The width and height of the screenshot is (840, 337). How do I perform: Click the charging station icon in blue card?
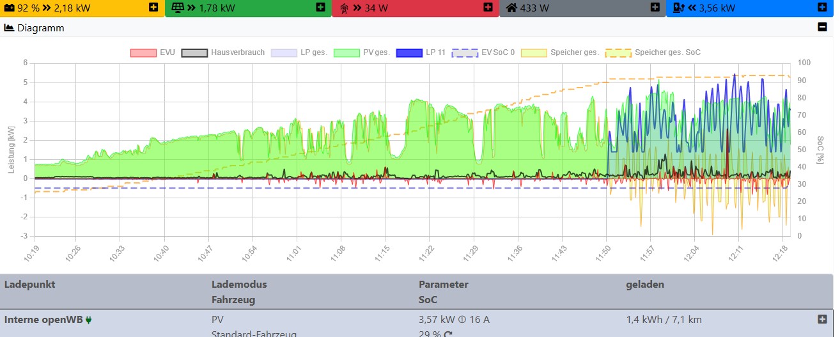[678, 8]
